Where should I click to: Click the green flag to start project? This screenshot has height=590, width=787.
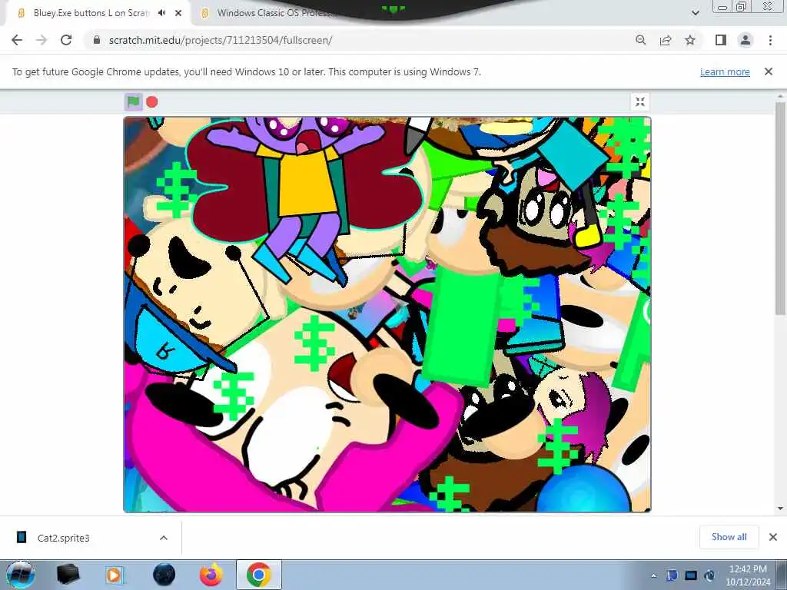tap(133, 102)
